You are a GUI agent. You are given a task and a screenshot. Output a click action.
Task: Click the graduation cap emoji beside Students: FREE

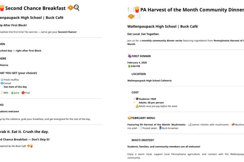click(137, 99)
